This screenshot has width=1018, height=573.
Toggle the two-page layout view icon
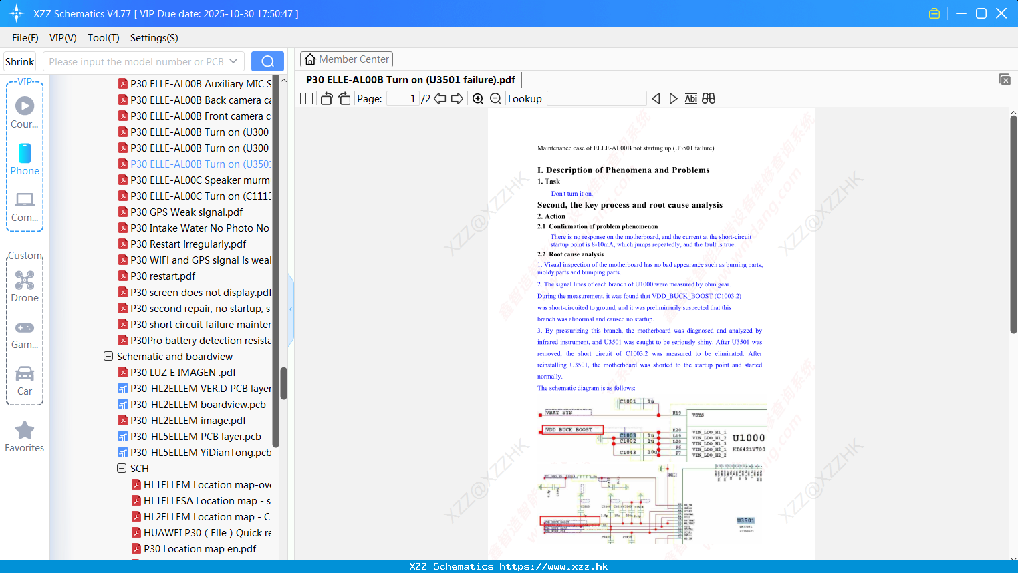point(306,98)
